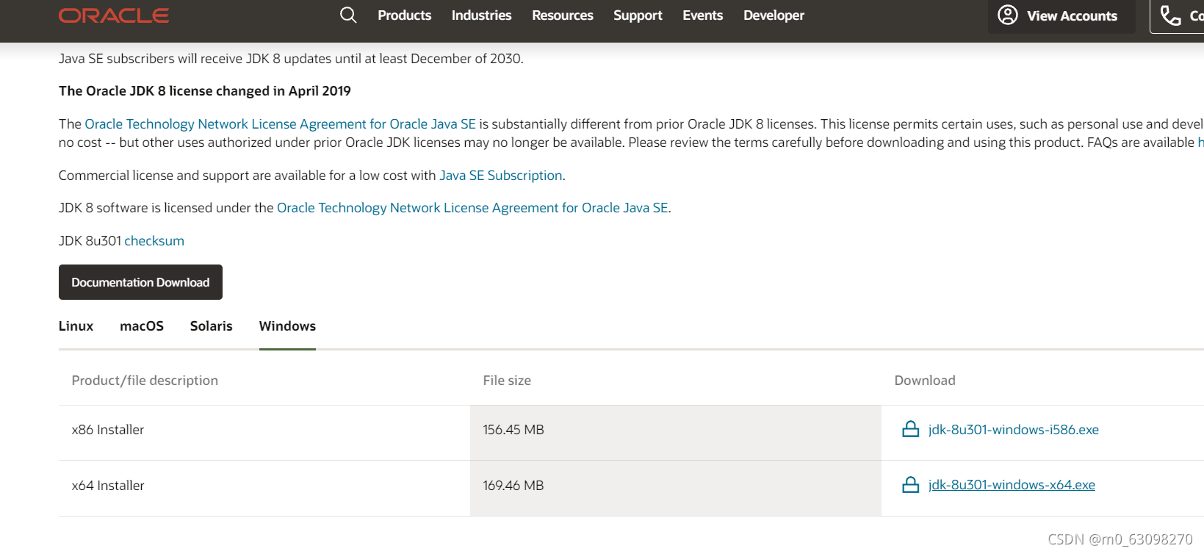Click the 'Product/file description' column header
The height and width of the screenshot is (554, 1204).
(145, 381)
